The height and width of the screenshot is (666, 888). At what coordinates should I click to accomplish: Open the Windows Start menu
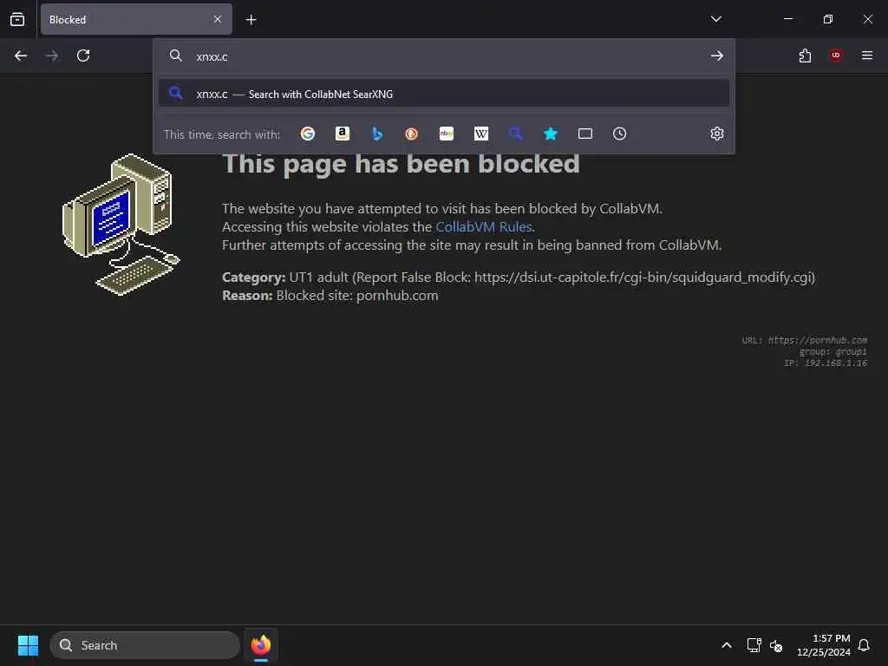pyautogui.click(x=28, y=645)
